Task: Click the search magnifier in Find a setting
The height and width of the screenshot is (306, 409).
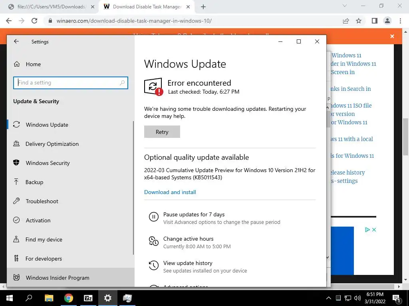Action: pyautogui.click(x=122, y=83)
